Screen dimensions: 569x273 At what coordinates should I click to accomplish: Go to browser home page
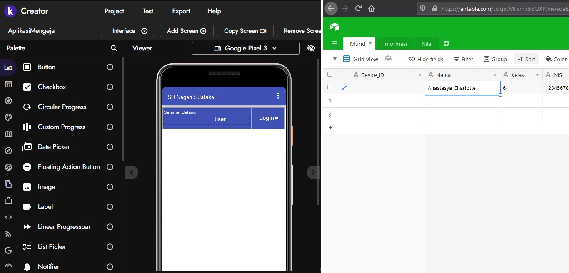coord(372,8)
